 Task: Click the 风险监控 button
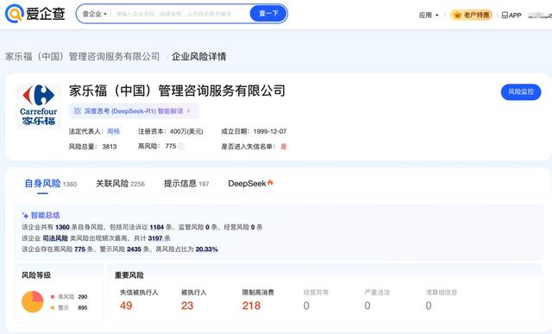click(x=521, y=92)
